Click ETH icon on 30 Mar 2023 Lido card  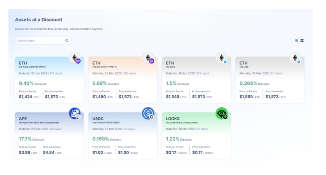296,58
